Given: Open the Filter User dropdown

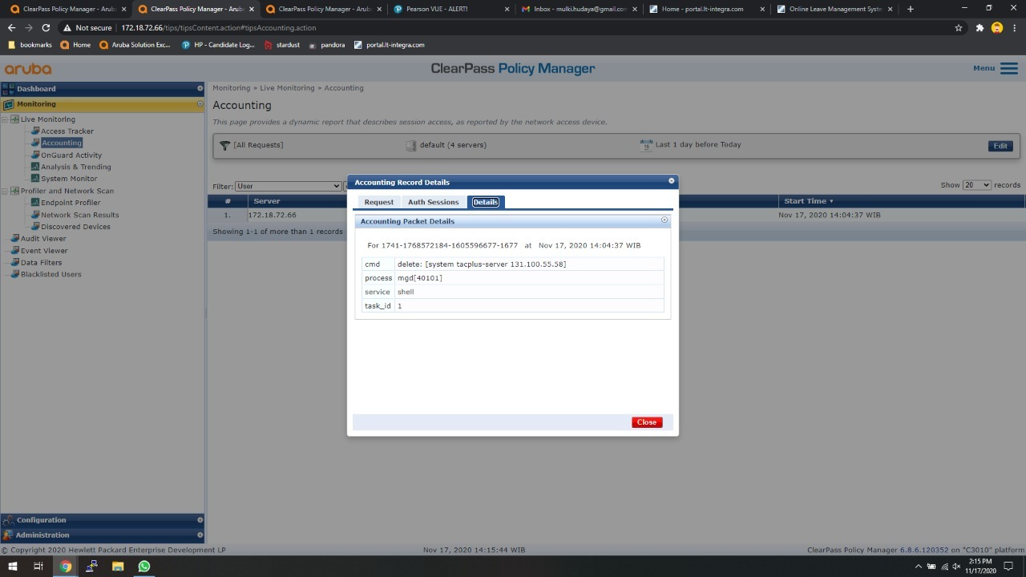Looking at the screenshot, I should (x=288, y=186).
